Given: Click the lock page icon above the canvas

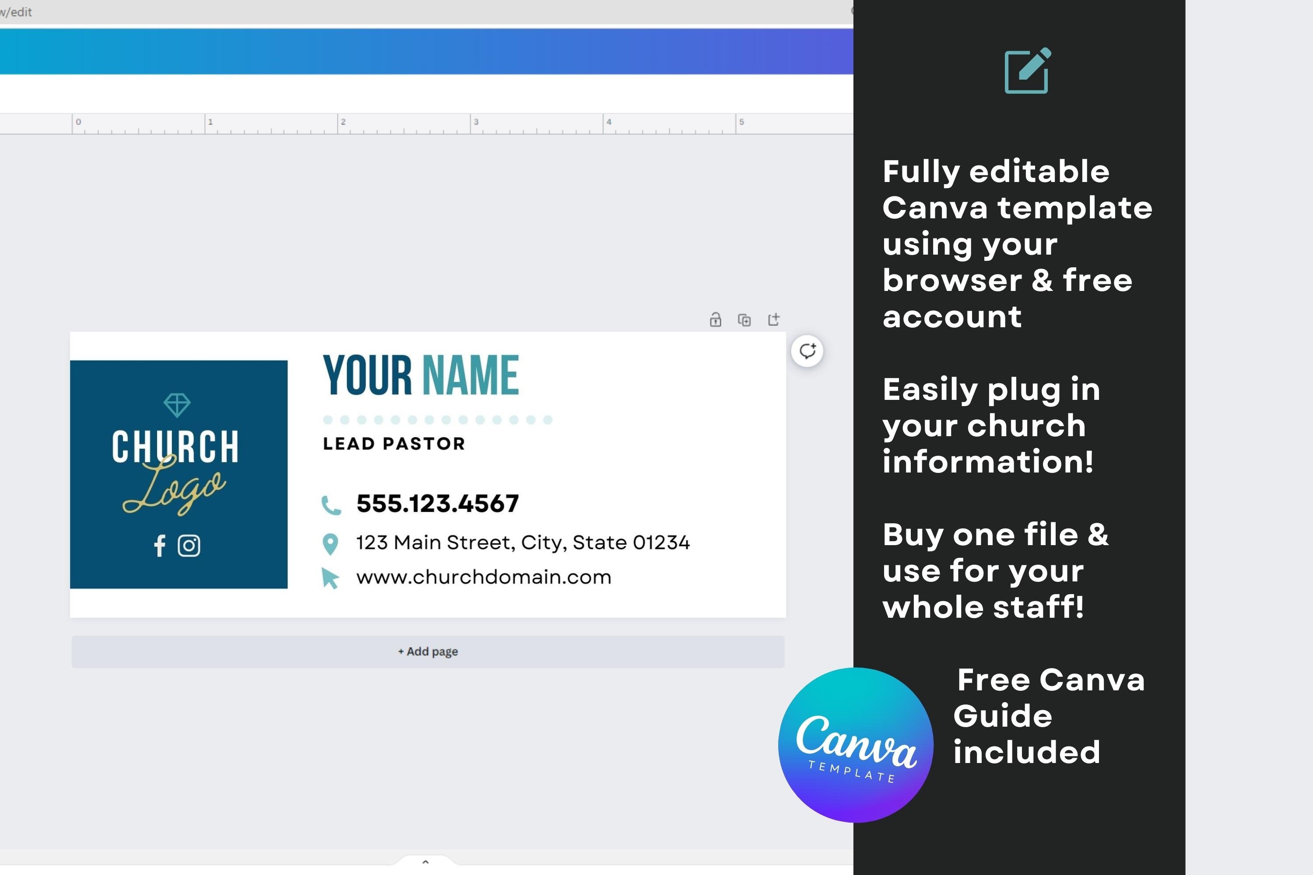Looking at the screenshot, I should pyautogui.click(x=715, y=319).
